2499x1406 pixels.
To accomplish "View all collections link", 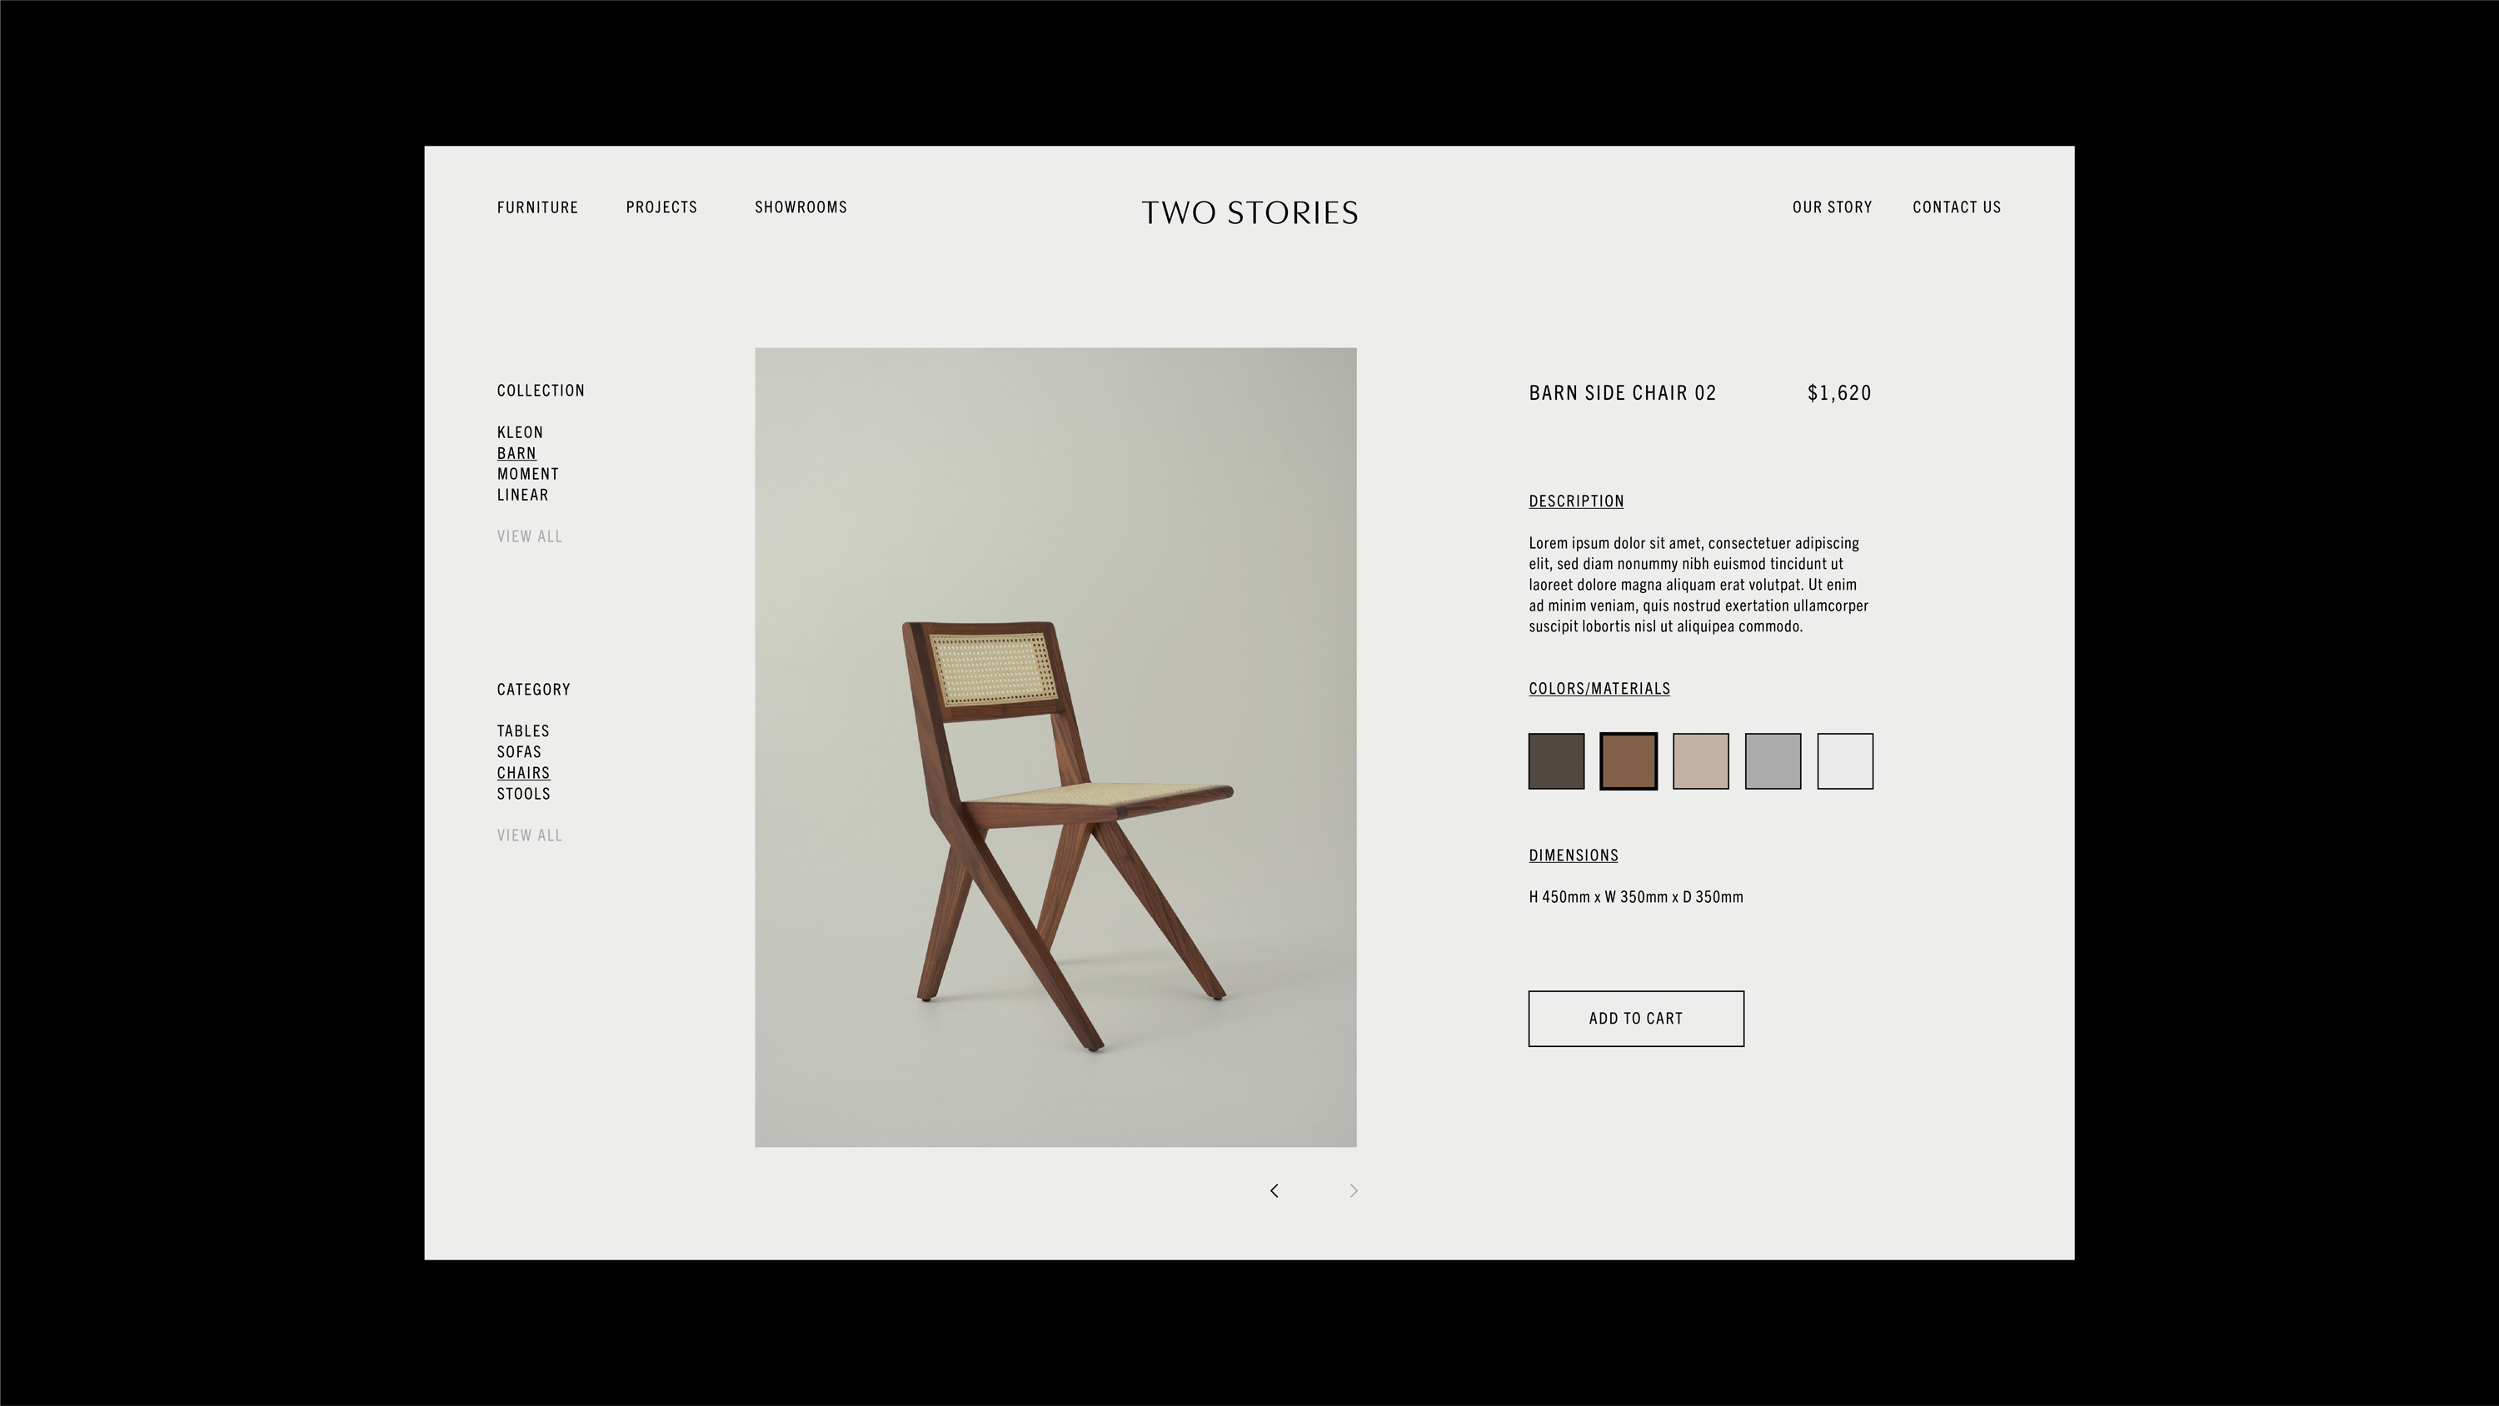I will (530, 536).
